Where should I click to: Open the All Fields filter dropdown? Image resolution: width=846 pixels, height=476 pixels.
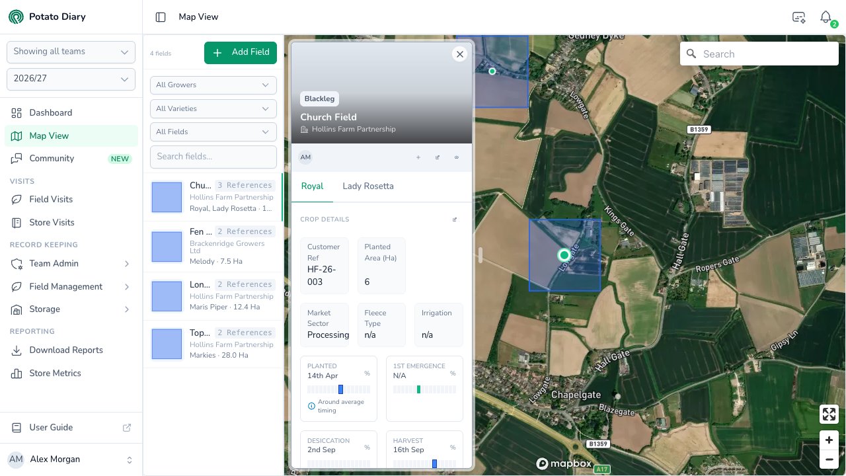point(213,132)
